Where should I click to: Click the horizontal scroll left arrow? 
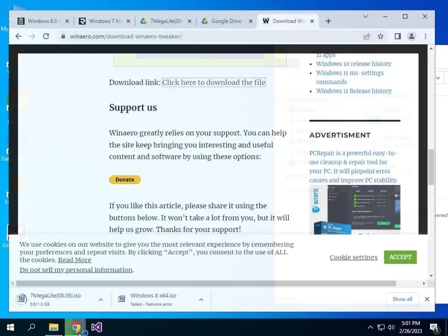click(13, 283)
